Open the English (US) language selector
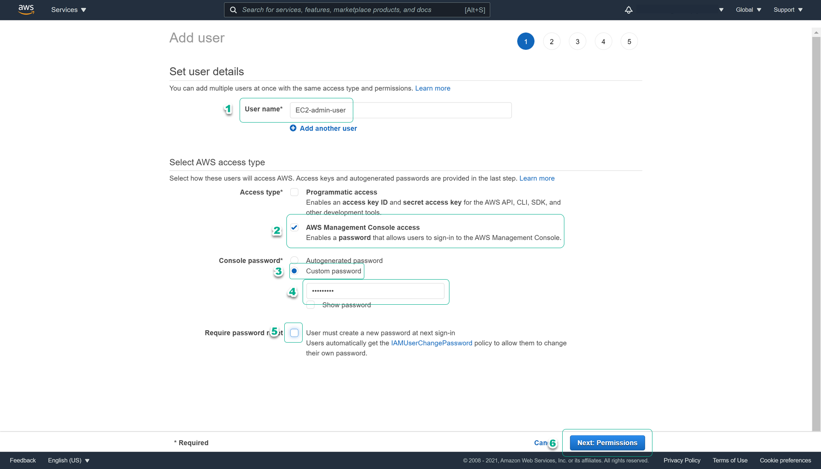 coord(69,460)
